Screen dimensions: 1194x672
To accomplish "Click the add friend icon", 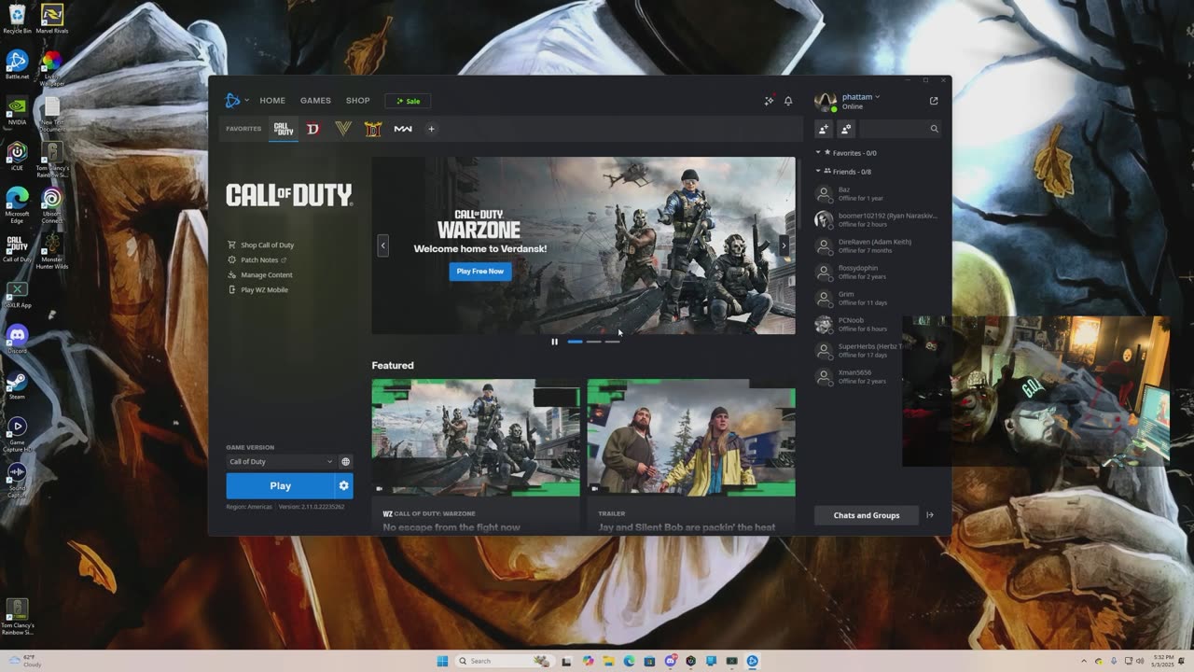I will point(824,129).
